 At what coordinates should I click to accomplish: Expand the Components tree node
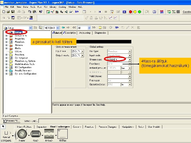[6, 36]
